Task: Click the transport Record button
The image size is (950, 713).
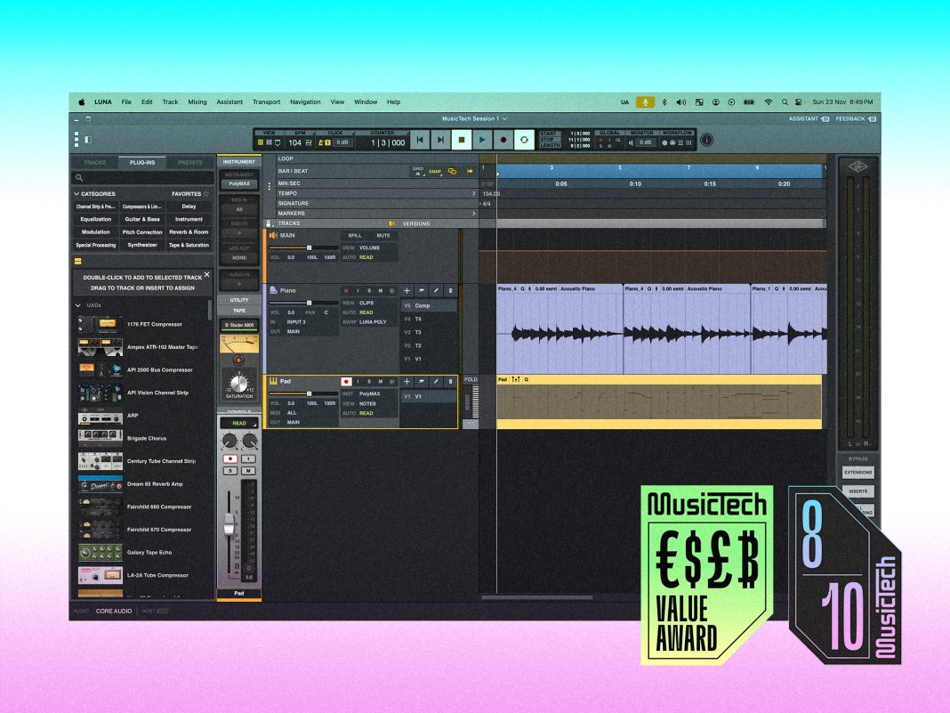Action: (x=503, y=140)
